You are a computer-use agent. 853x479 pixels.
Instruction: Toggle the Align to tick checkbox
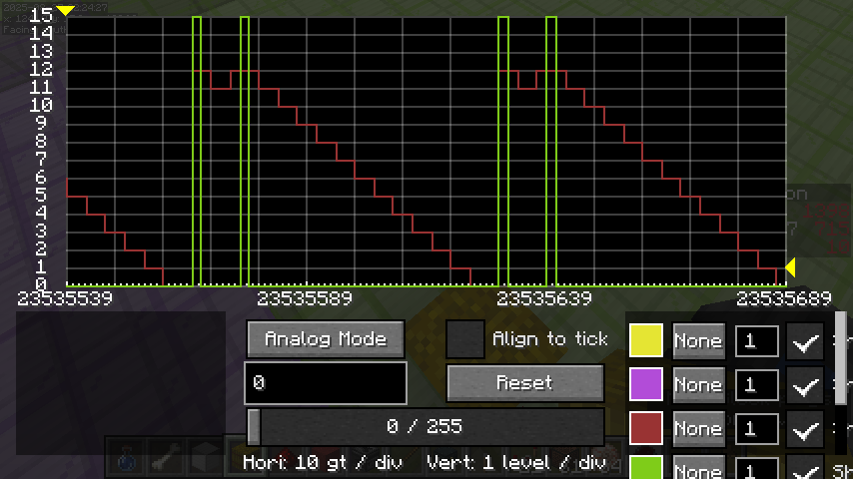[465, 339]
